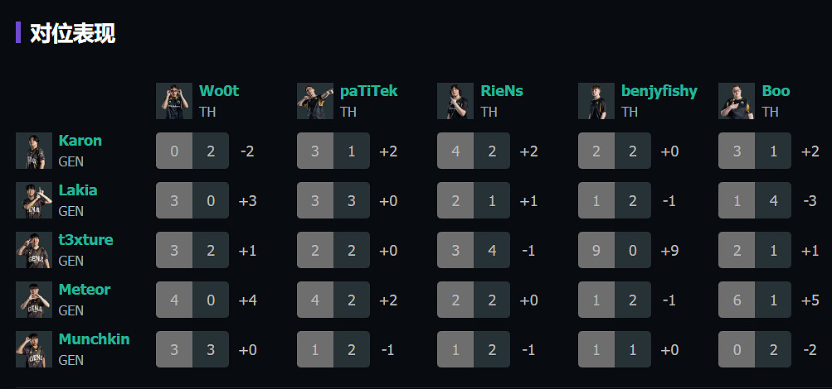The width and height of the screenshot is (832, 389).
Task: Click paTiTek's player photo
Action: click(x=315, y=101)
